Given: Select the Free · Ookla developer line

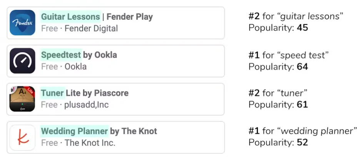Looking at the screenshot, I should tap(64, 66).
